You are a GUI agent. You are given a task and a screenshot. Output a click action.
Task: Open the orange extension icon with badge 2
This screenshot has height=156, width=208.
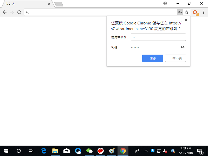196,12
